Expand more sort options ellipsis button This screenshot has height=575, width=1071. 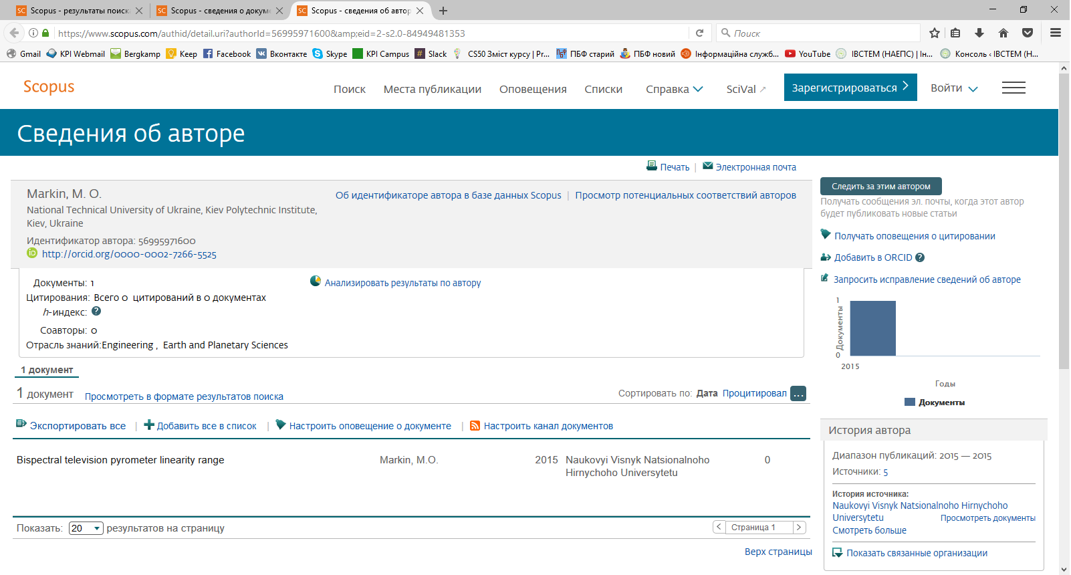pyautogui.click(x=798, y=394)
